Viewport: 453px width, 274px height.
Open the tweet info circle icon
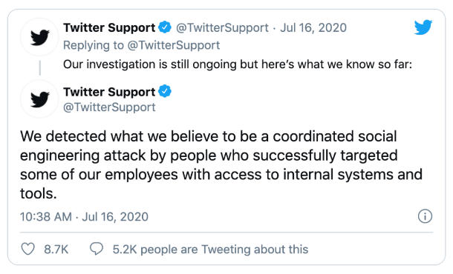pos(425,216)
